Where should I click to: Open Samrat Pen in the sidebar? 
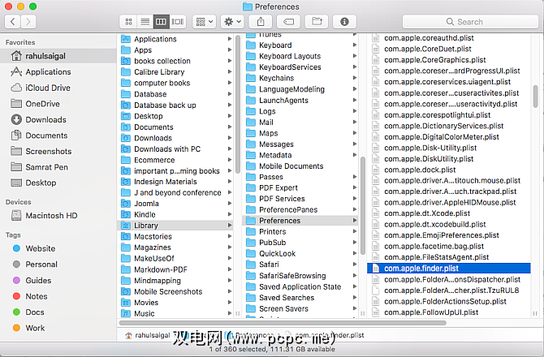tap(58, 167)
